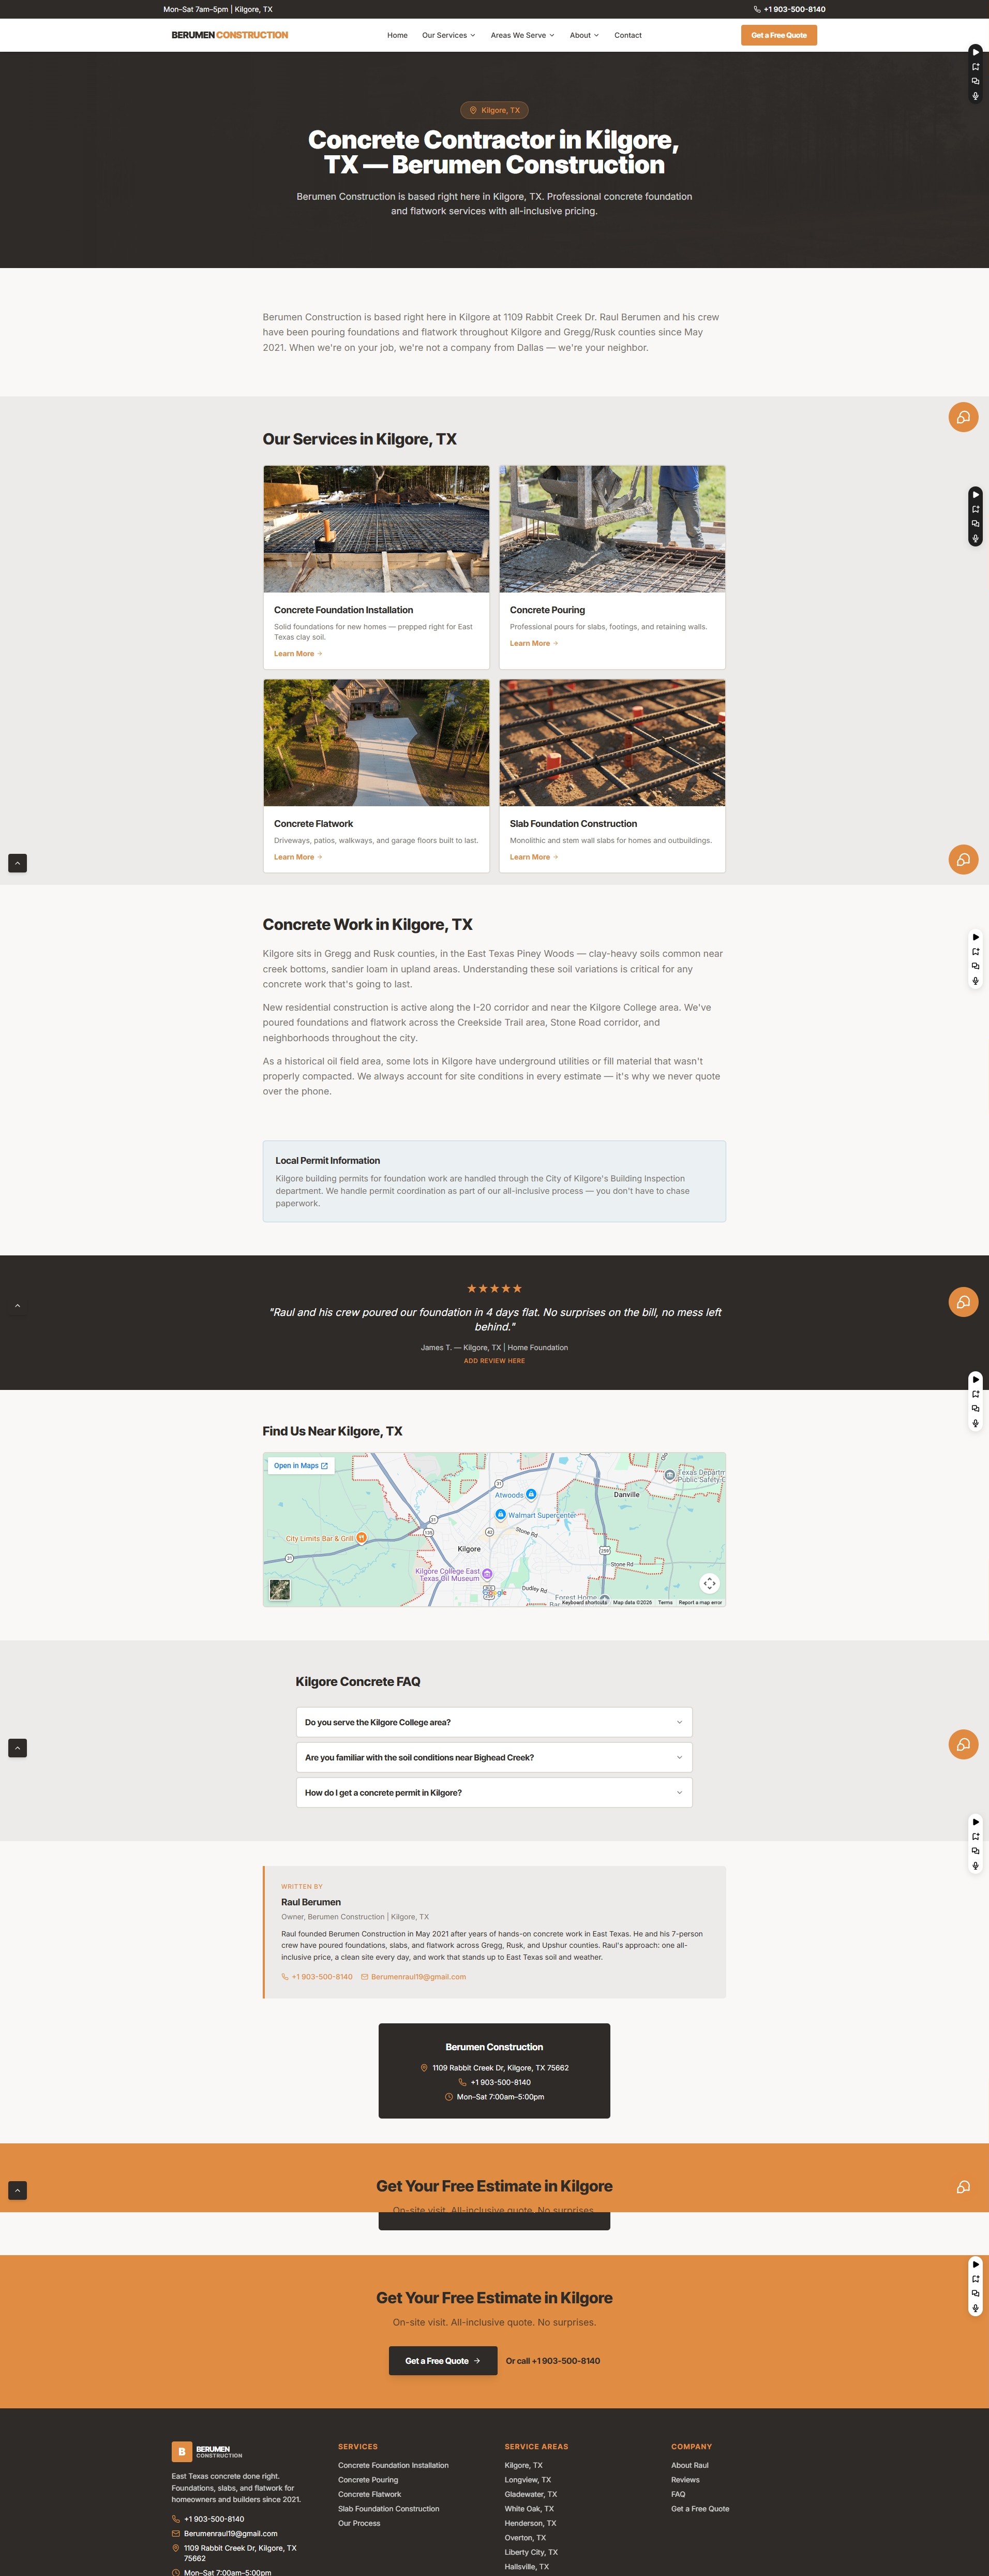Click the Get a Free Quote header button
The height and width of the screenshot is (2576, 989).
779,35
